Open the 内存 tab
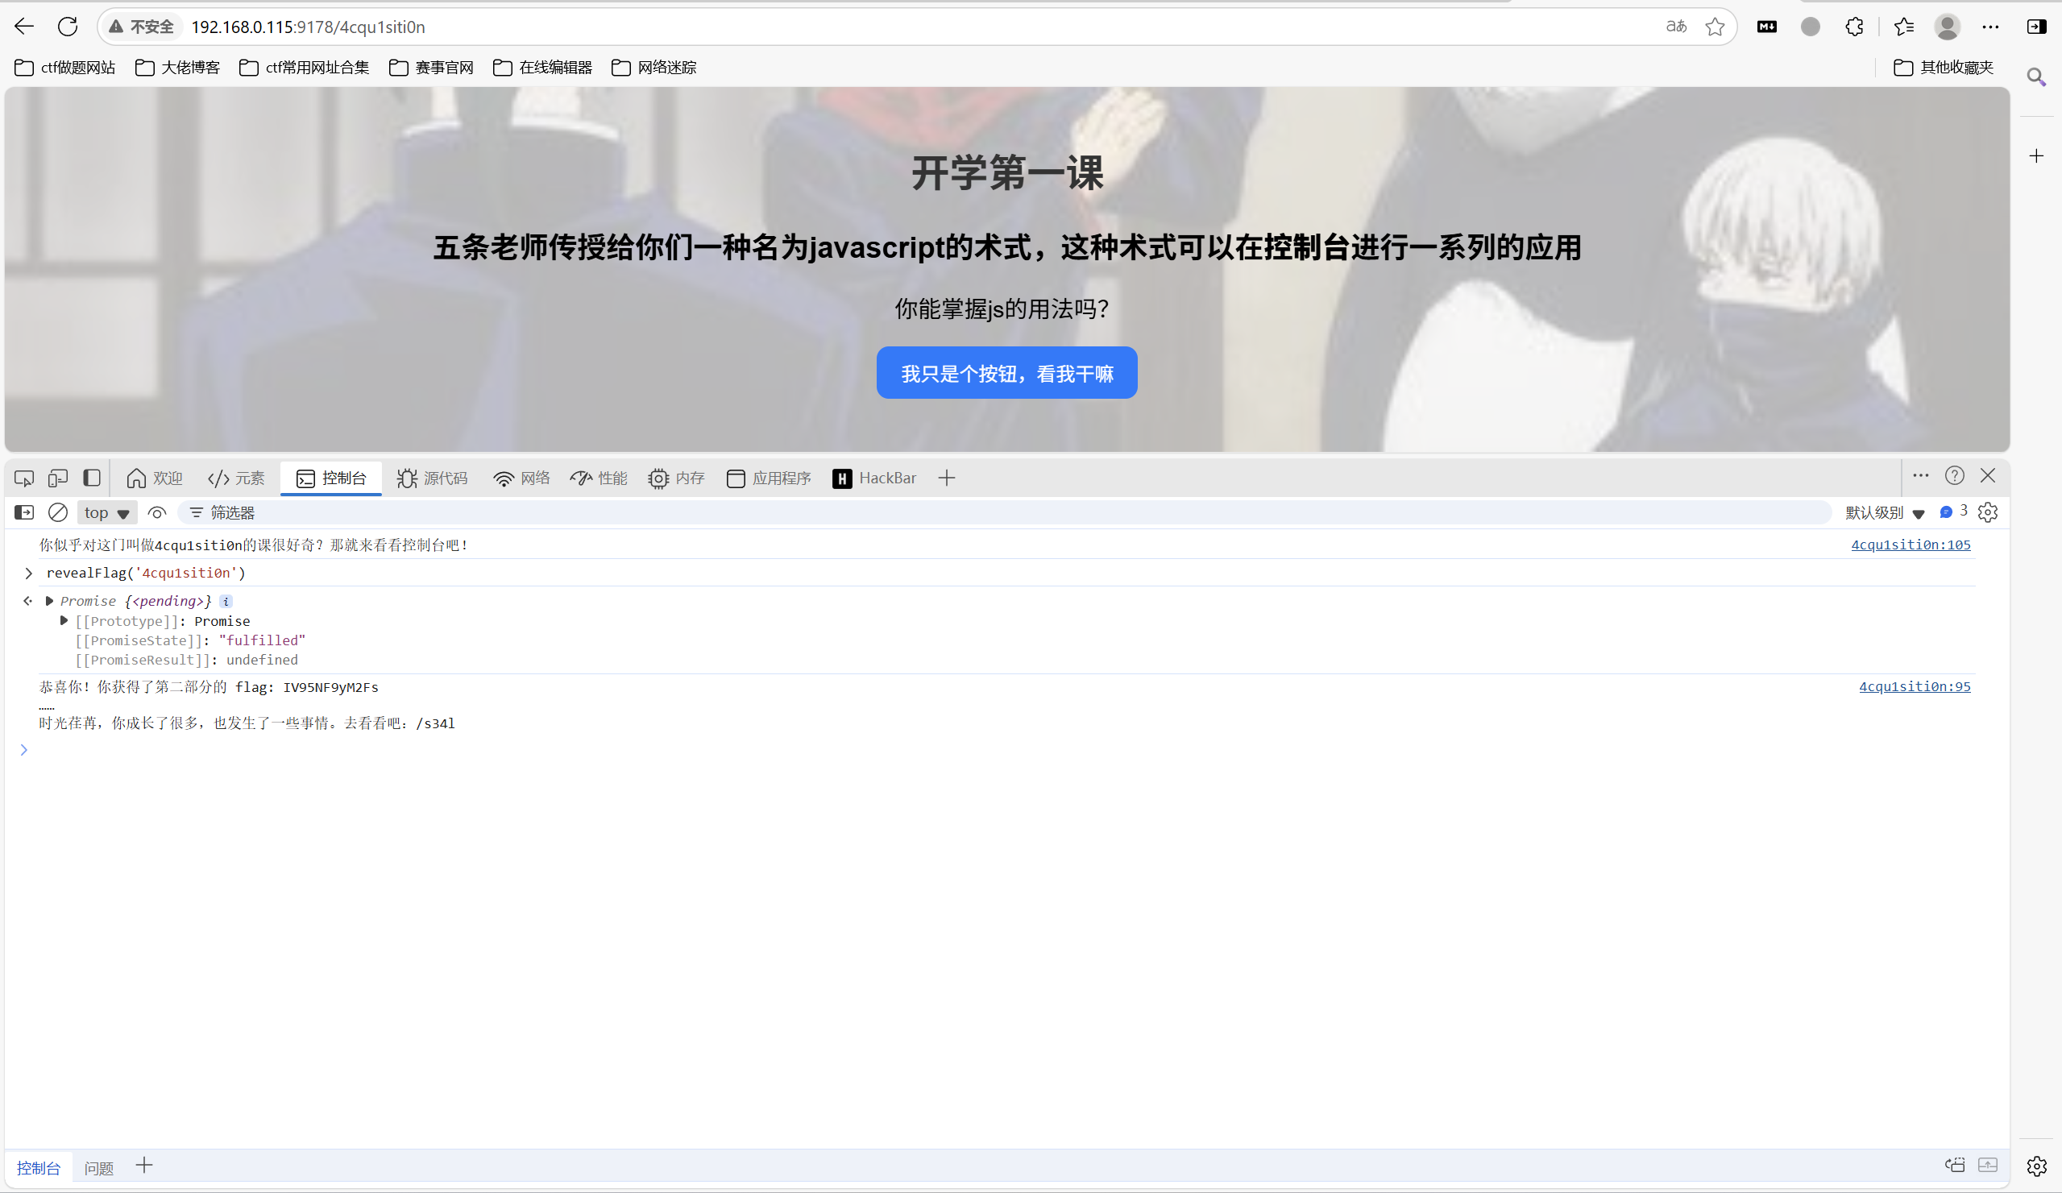Viewport: 2062px width, 1193px height. click(676, 478)
